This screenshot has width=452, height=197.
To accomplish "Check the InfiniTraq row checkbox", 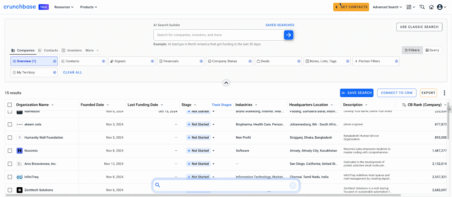I will [10, 177].
